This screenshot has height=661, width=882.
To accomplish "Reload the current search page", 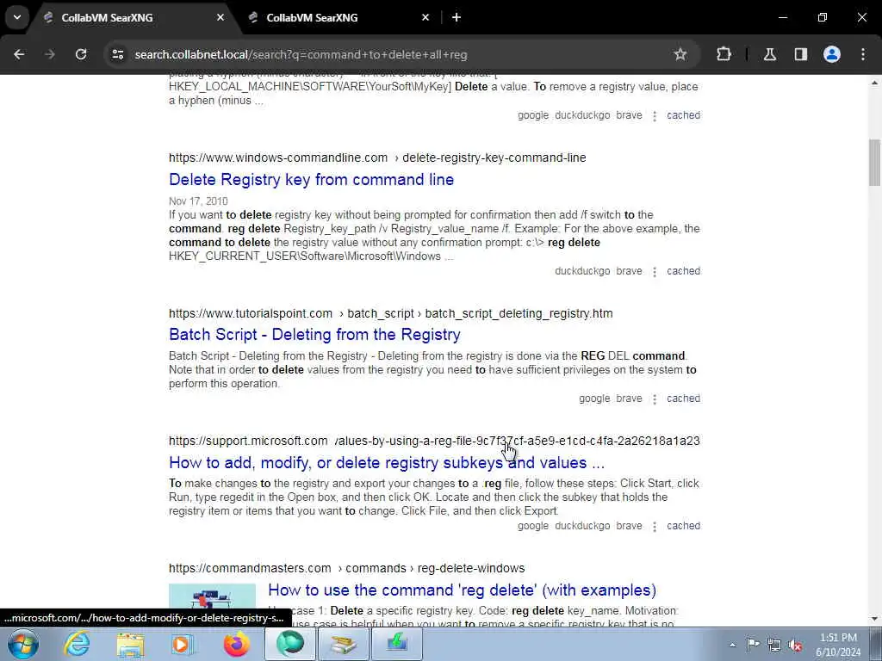I will tap(81, 54).
